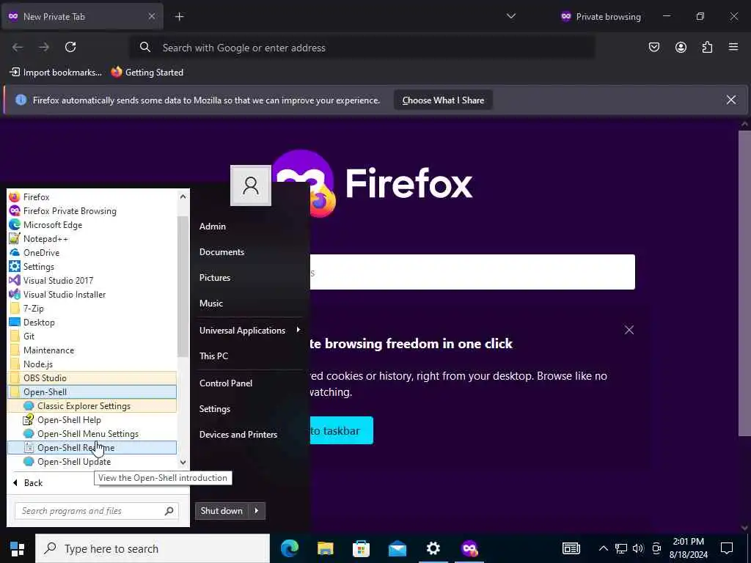Launch Visual Studio 2017
Screen dimensions: 751x563
coord(92,280)
